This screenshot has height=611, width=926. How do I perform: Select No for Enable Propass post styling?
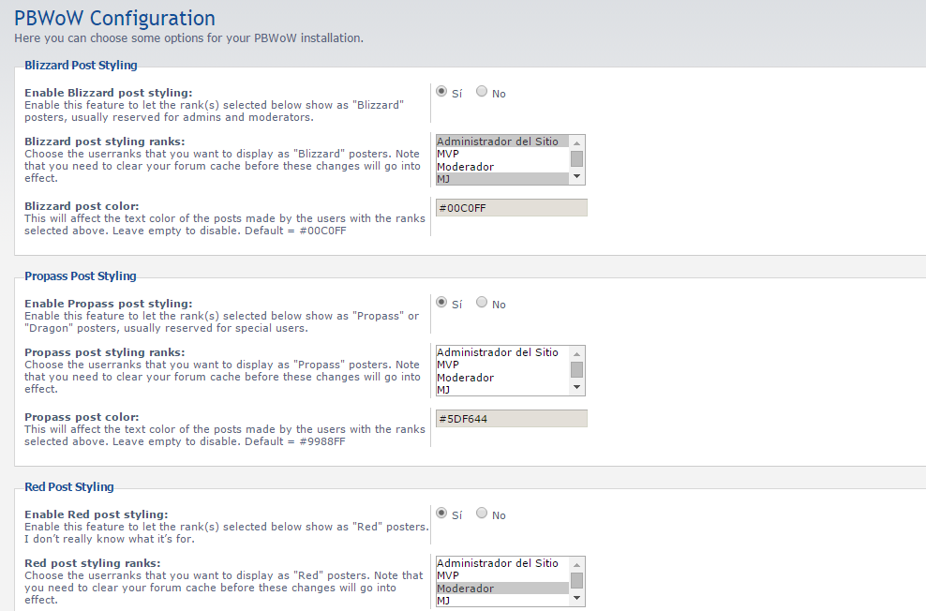pos(482,303)
